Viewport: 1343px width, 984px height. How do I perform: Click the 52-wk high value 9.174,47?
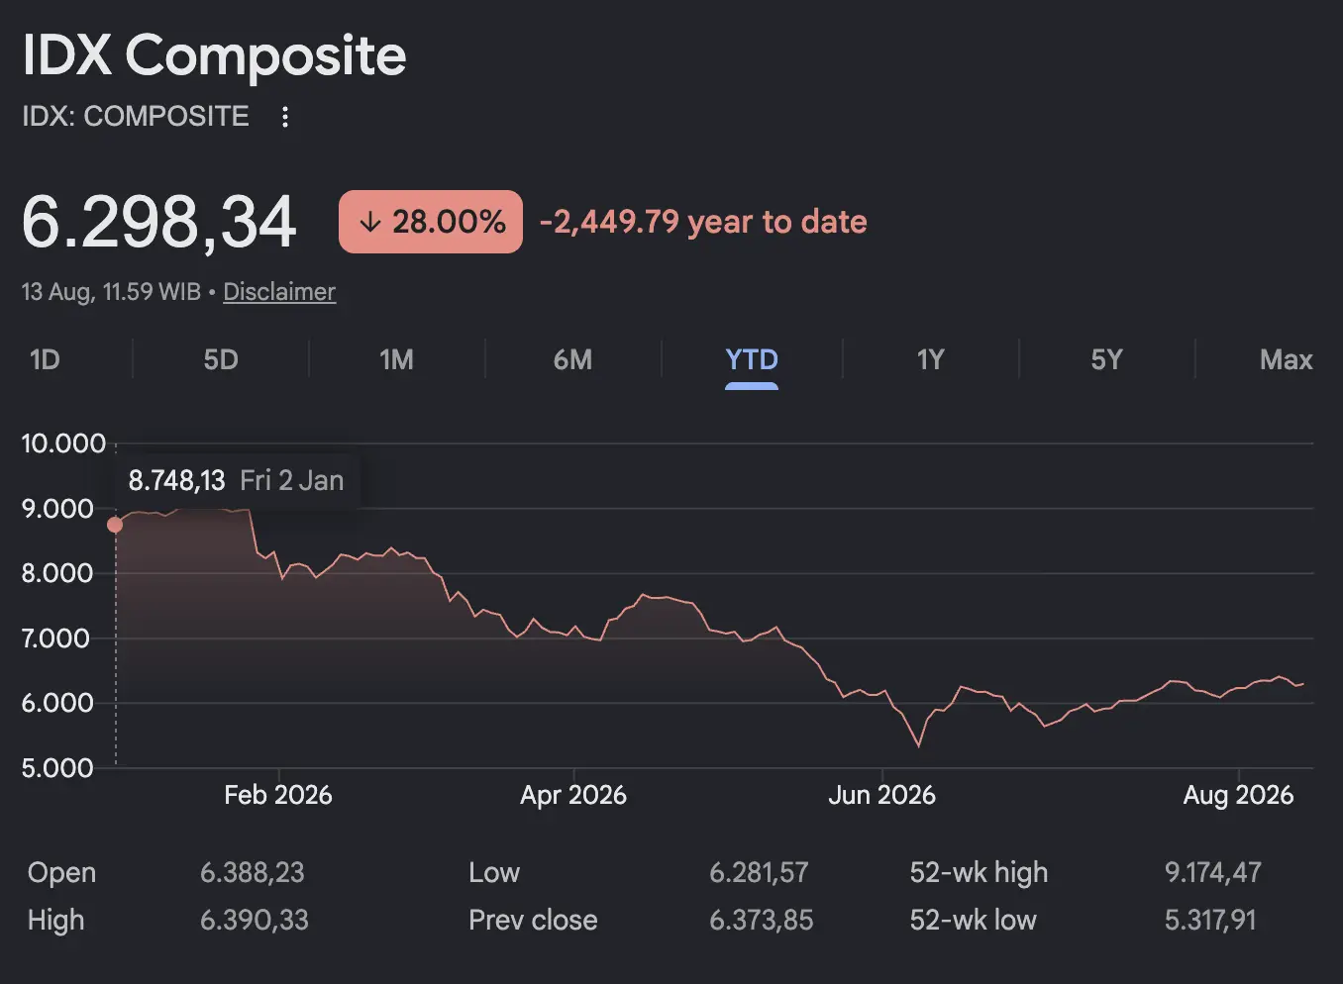[x=1213, y=872]
